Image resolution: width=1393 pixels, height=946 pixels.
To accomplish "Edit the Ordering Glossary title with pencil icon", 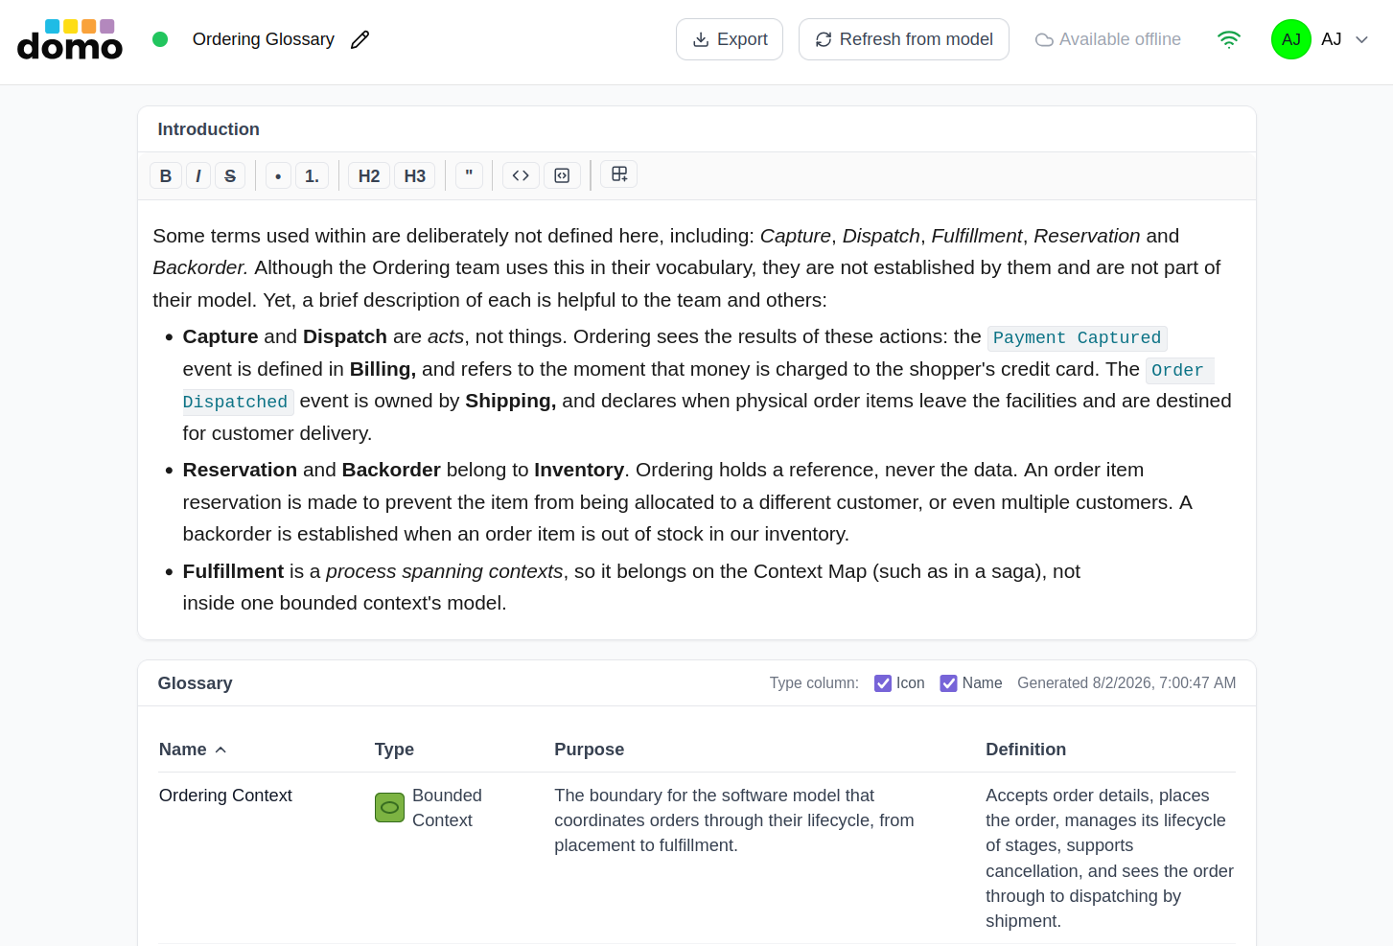I will [x=360, y=39].
